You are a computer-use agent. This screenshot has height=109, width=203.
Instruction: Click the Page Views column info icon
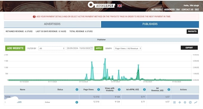(99, 89)
